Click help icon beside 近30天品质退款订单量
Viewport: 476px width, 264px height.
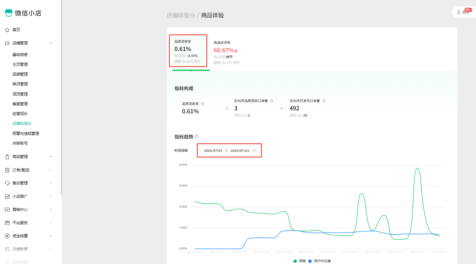[x=271, y=101]
